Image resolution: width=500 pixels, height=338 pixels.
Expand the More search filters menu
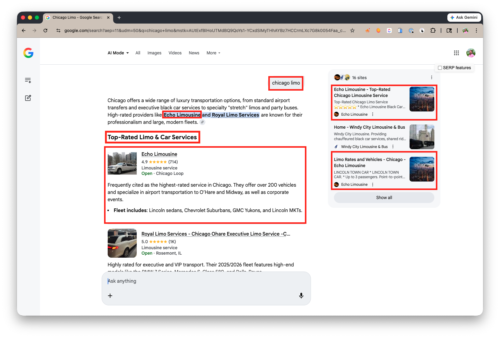213,53
